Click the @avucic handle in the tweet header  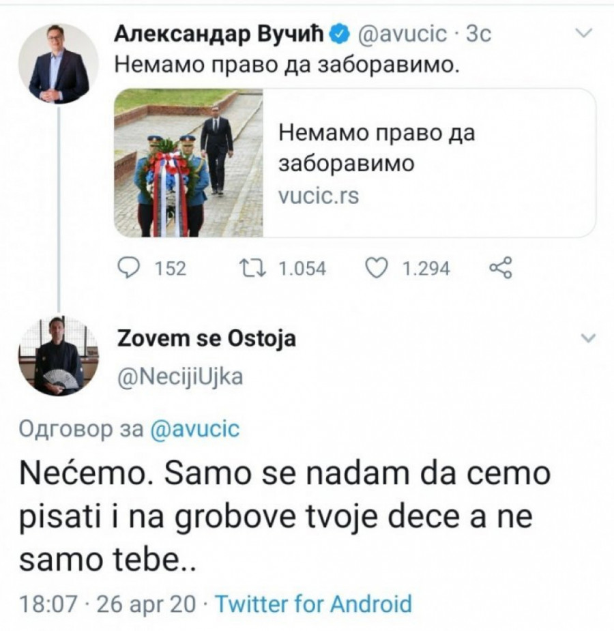[x=400, y=33]
